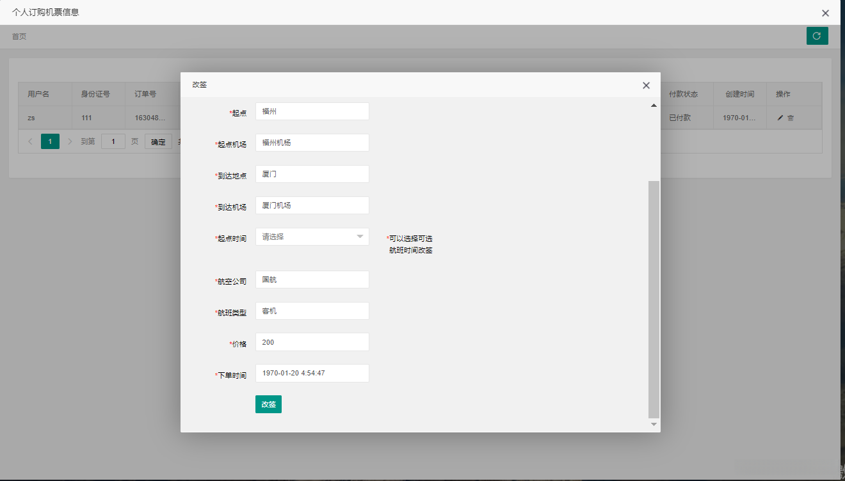Image resolution: width=845 pixels, height=481 pixels.
Task: Click the next page arrow in pagination
Action: click(x=70, y=141)
